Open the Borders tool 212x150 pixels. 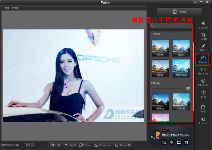point(203,71)
